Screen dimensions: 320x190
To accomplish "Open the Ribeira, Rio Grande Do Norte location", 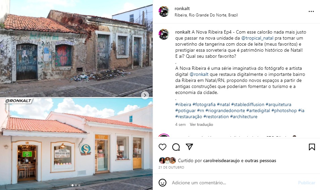I will click(x=206, y=15).
